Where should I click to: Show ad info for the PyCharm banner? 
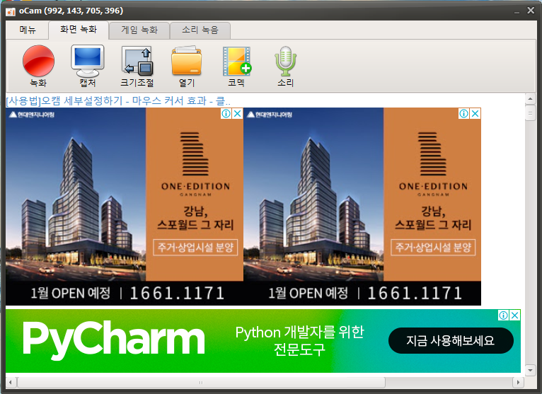[x=504, y=315]
